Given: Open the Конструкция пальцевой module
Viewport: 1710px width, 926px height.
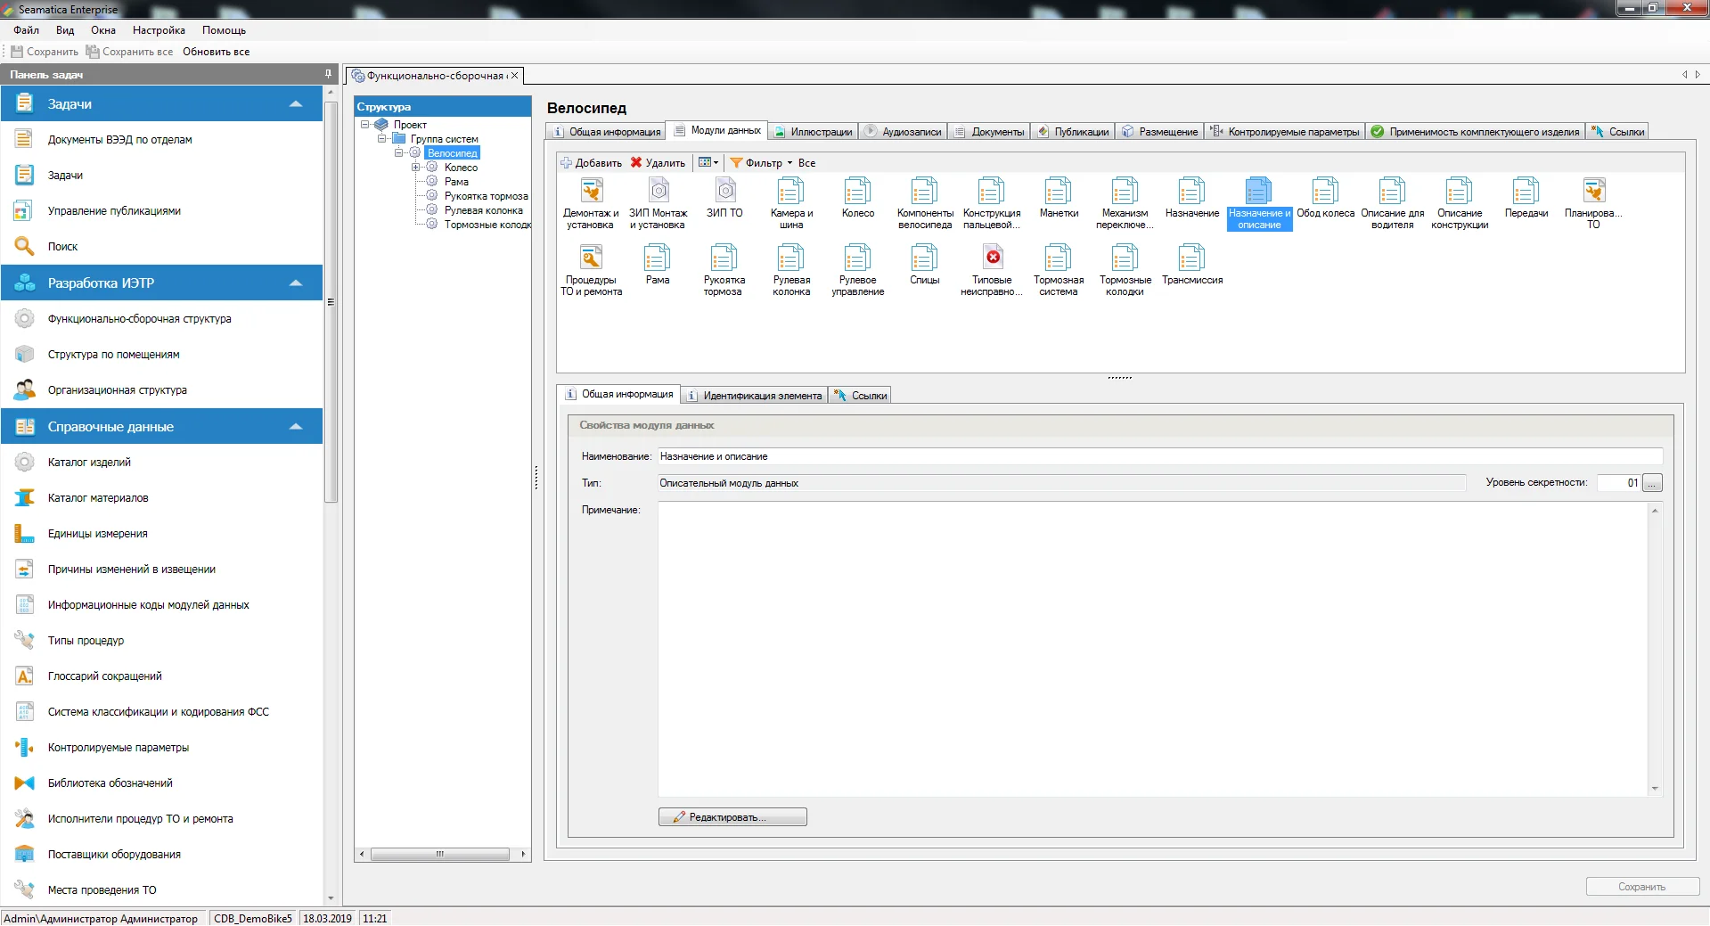Looking at the screenshot, I should tap(992, 204).
